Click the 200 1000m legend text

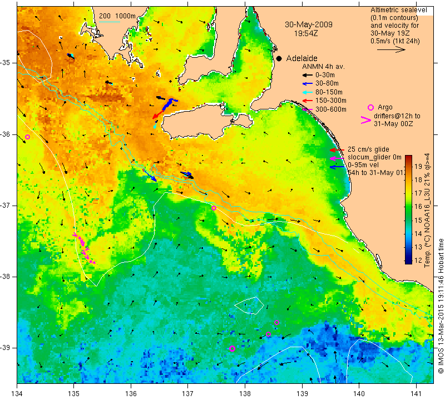pos(117,16)
